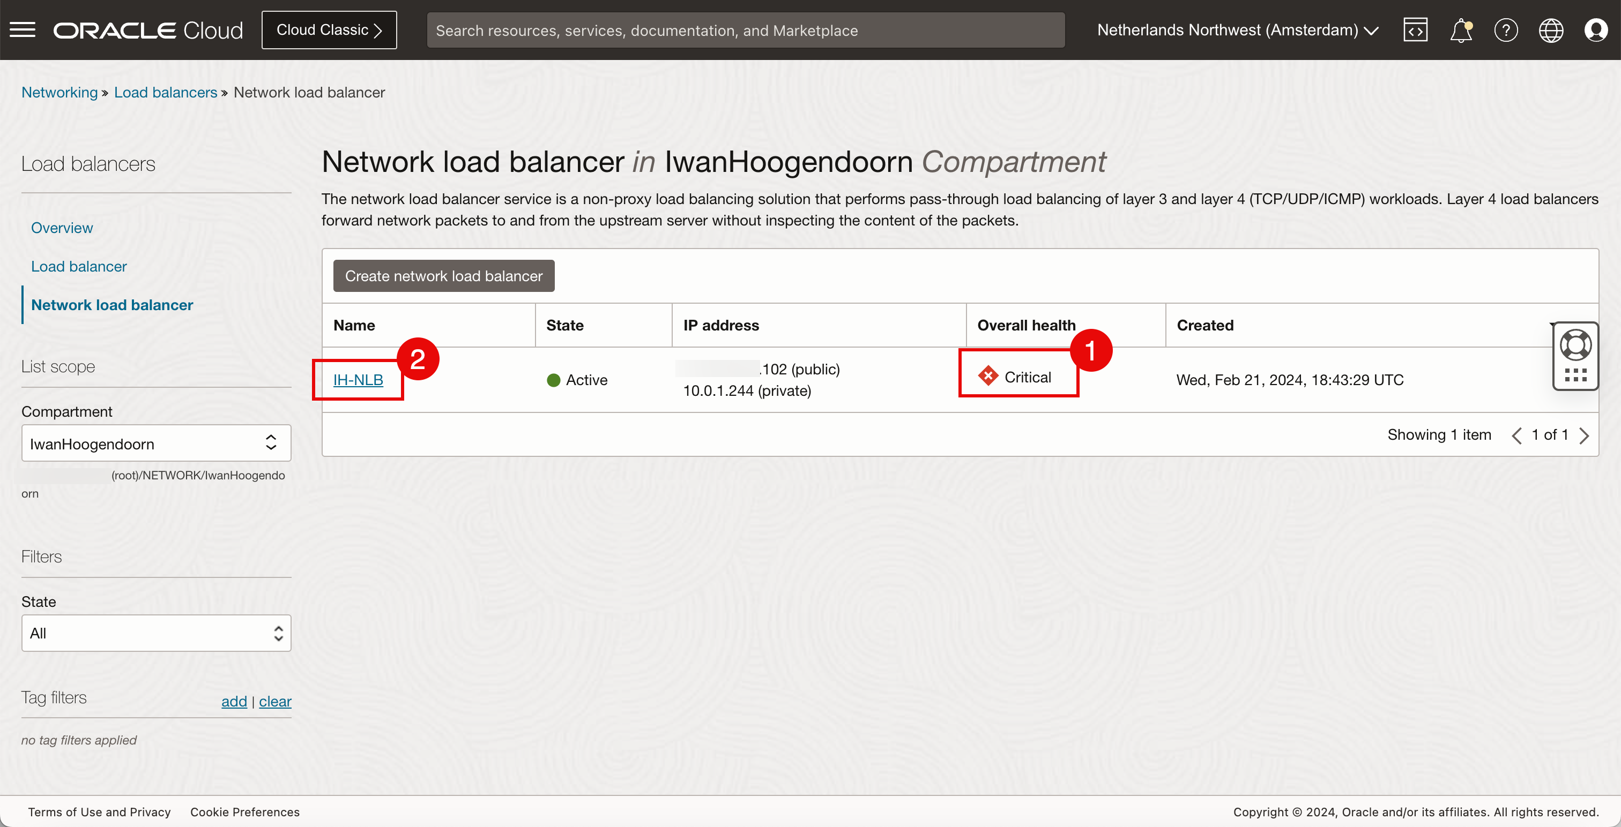Open the Compartment IwanHoogendoorn dropdown
This screenshot has height=827, width=1621.
tap(156, 443)
